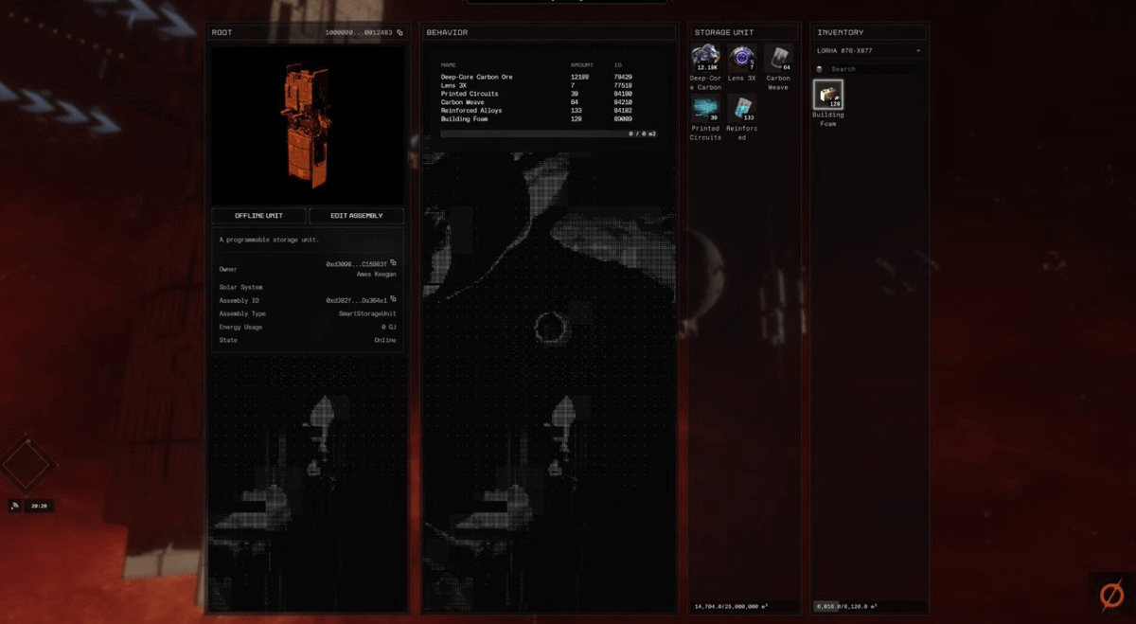1136x624 pixels.
Task: Copy the root ID 1000000...0012483
Action: click(x=399, y=32)
